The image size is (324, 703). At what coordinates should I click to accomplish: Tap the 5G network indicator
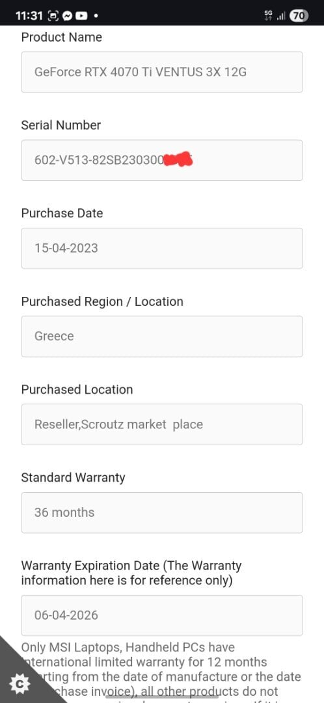[x=269, y=16]
